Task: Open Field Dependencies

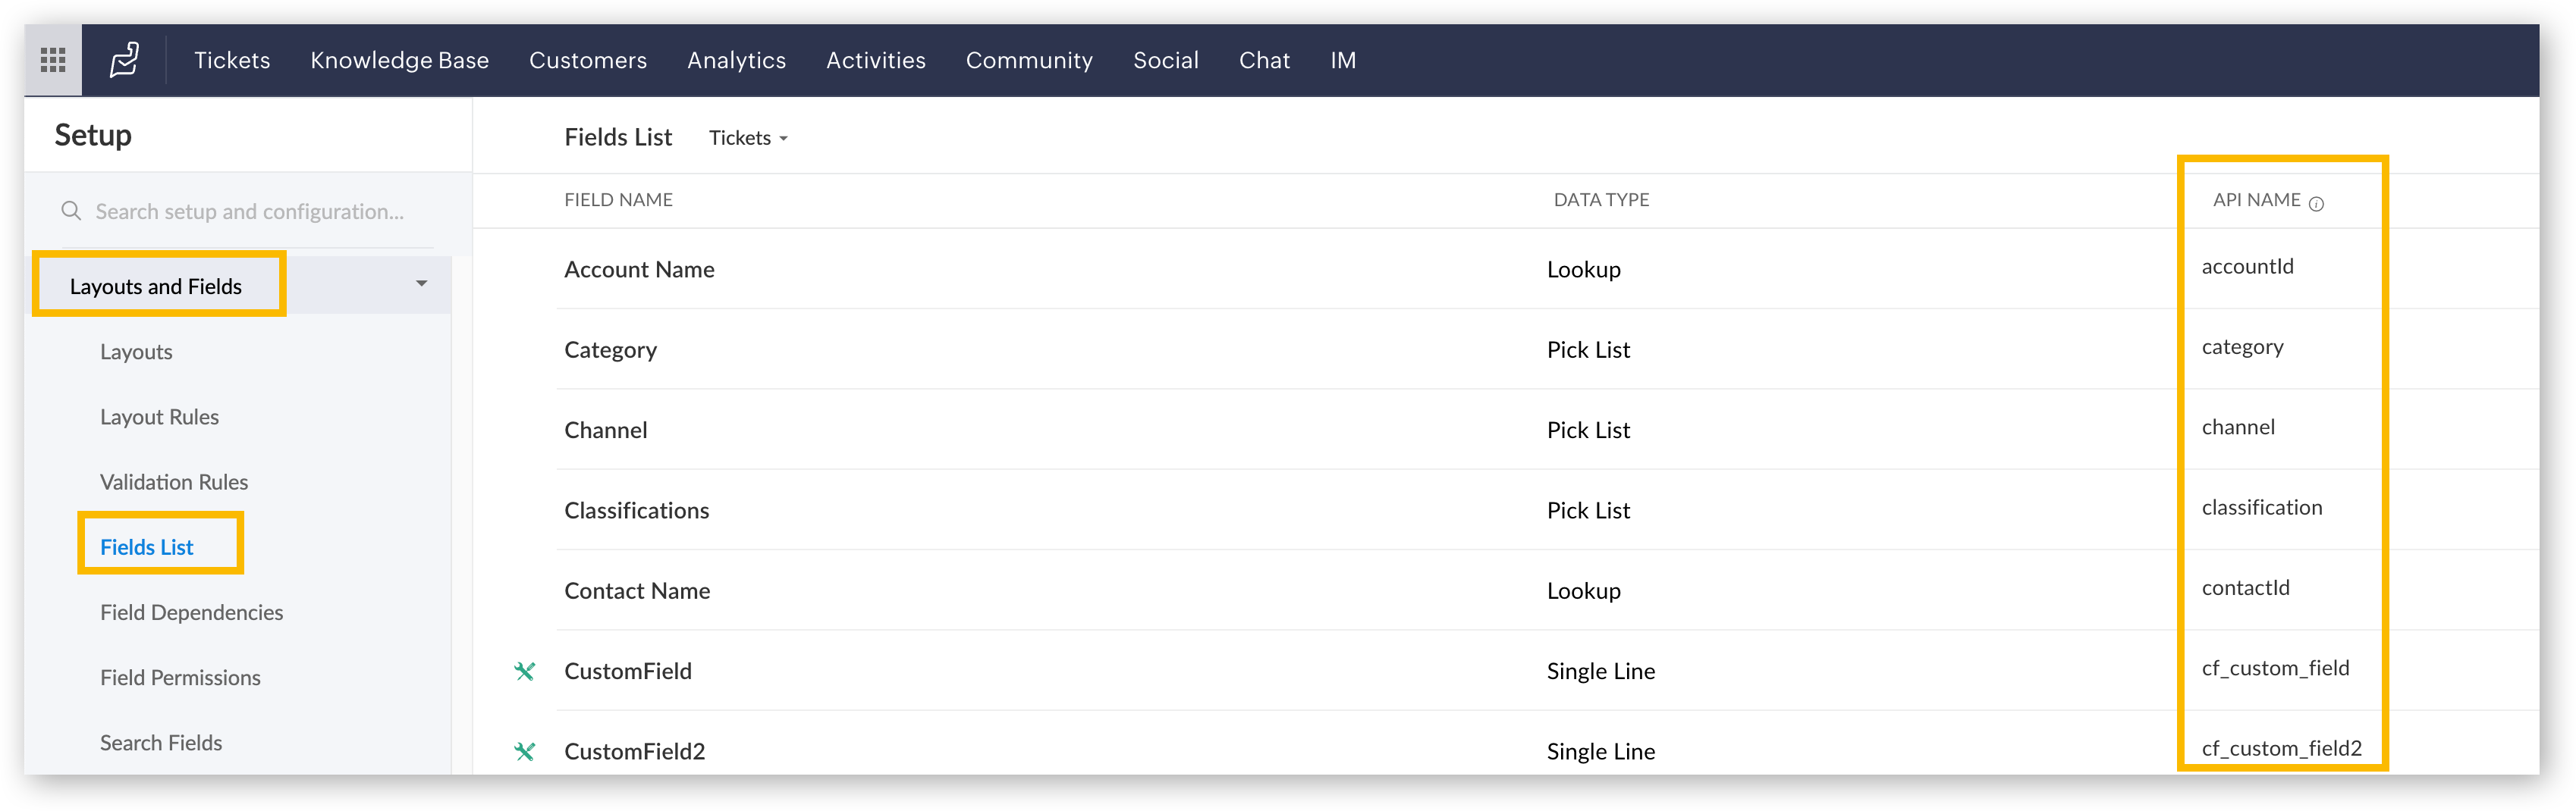Action: tap(191, 612)
